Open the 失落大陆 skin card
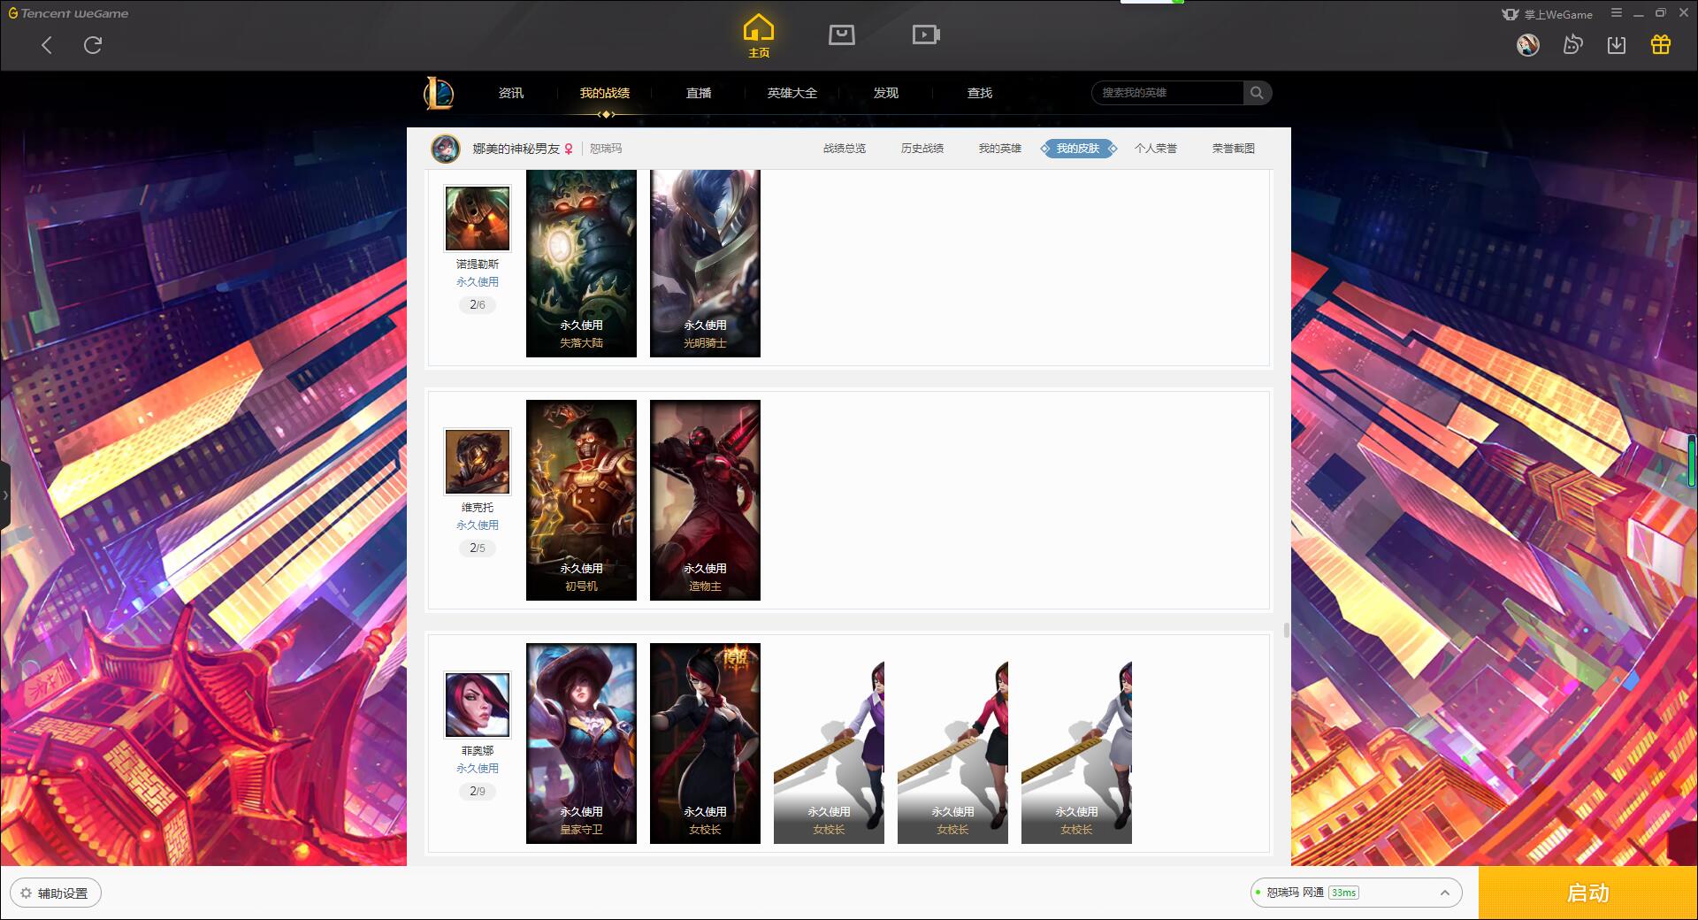 pyautogui.click(x=581, y=264)
